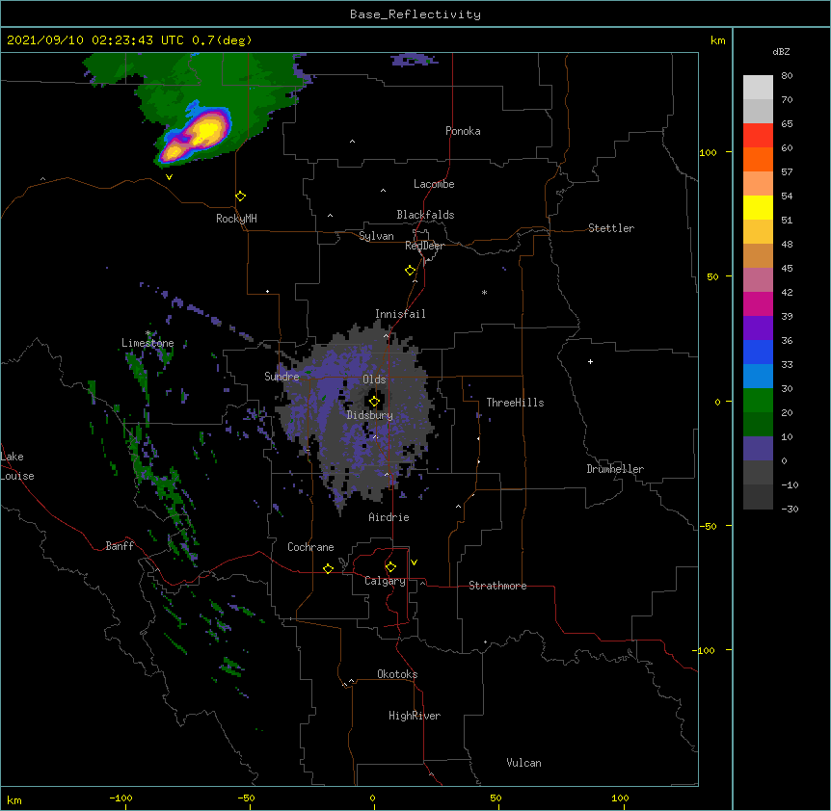Click the Sundre town label
The height and width of the screenshot is (811, 831).
[x=281, y=377]
